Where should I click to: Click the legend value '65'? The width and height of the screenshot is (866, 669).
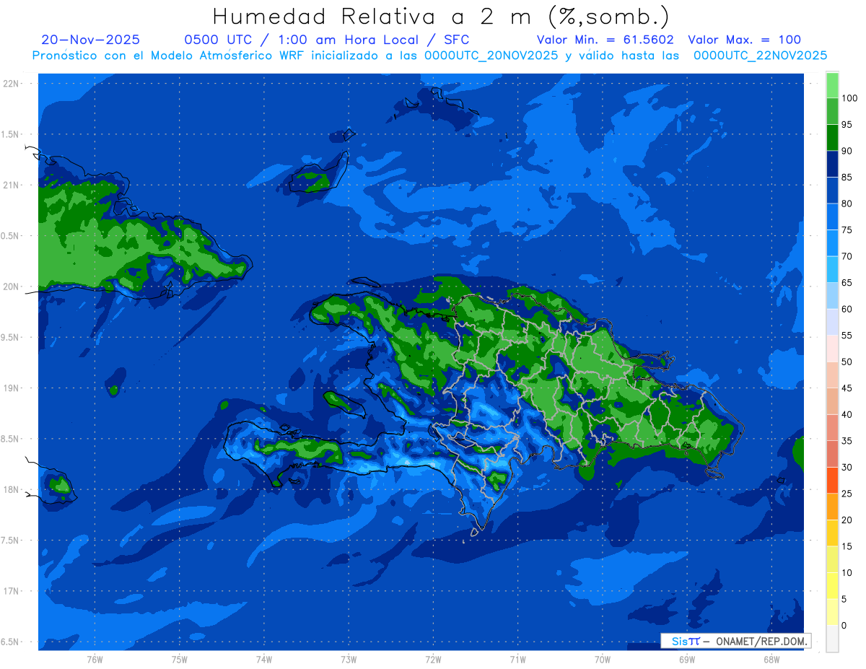pos(847,283)
